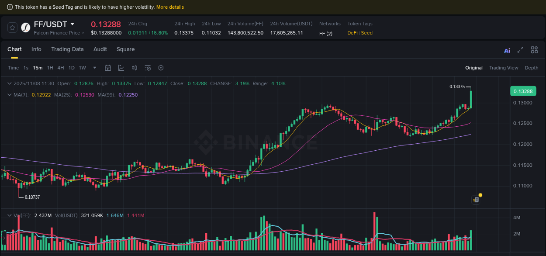
Task: Open the Square tab
Action: [x=125, y=49]
